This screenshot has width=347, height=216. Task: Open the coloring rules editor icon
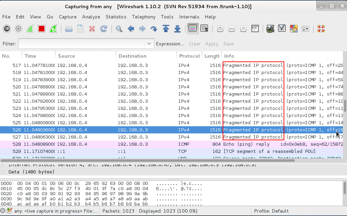pyautogui.click(x=293, y=29)
